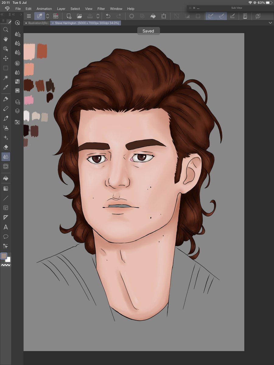Select the Figure line tool
Screen dimensions: 274x365
tap(5, 198)
